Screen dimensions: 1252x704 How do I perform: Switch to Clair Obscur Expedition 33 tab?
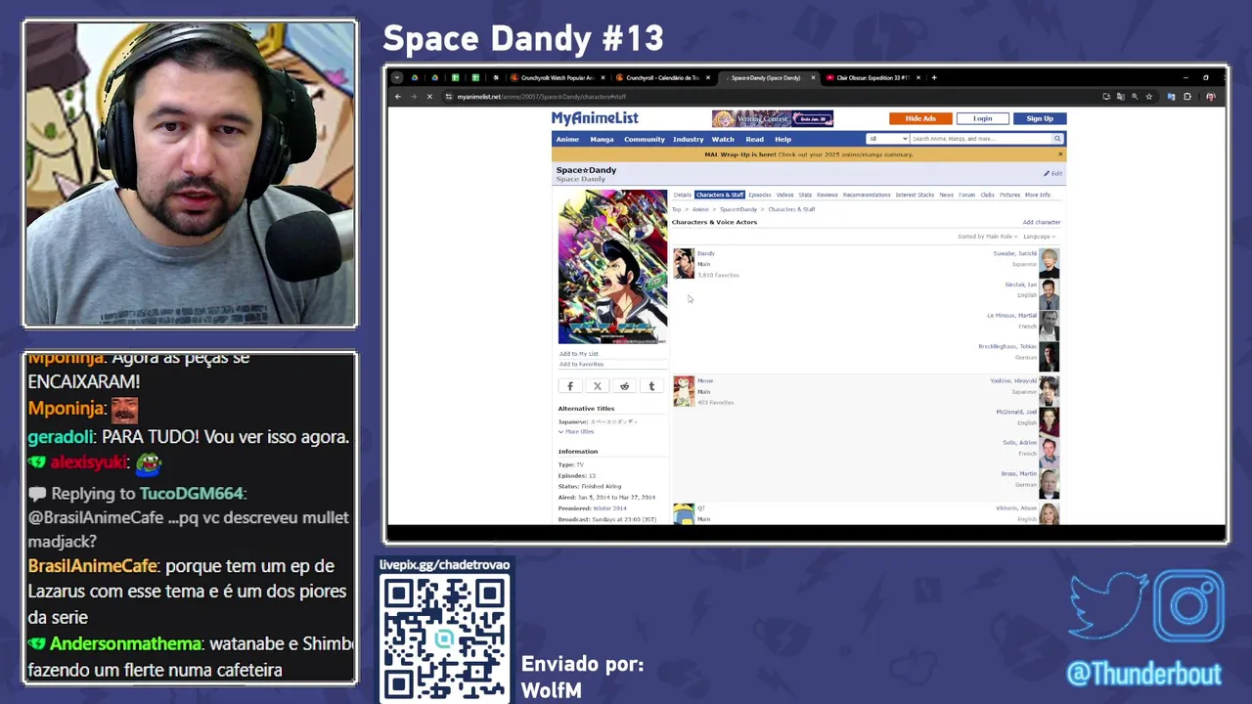pyautogui.click(x=872, y=77)
